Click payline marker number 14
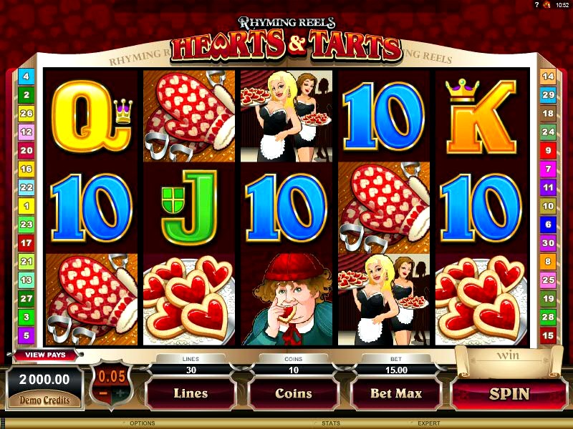This screenshot has height=429, width=573. (548, 77)
